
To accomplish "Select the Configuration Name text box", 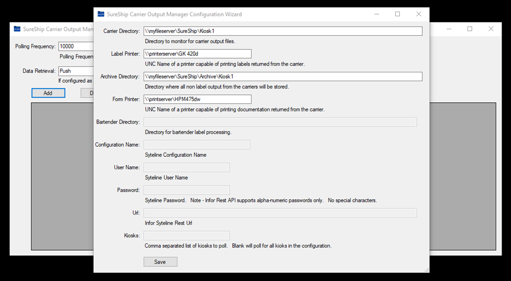I will [197, 145].
